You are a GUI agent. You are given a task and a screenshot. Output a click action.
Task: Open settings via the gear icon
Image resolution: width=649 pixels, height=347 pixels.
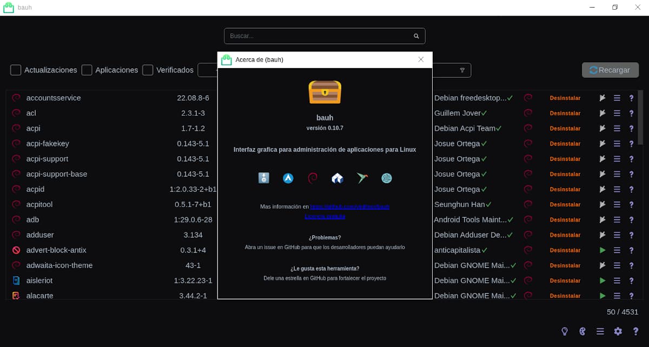coord(618,331)
